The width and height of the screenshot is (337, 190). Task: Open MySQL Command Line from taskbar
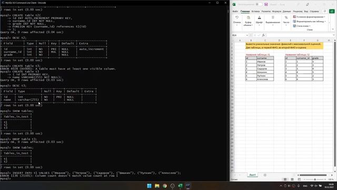[x=188, y=186]
